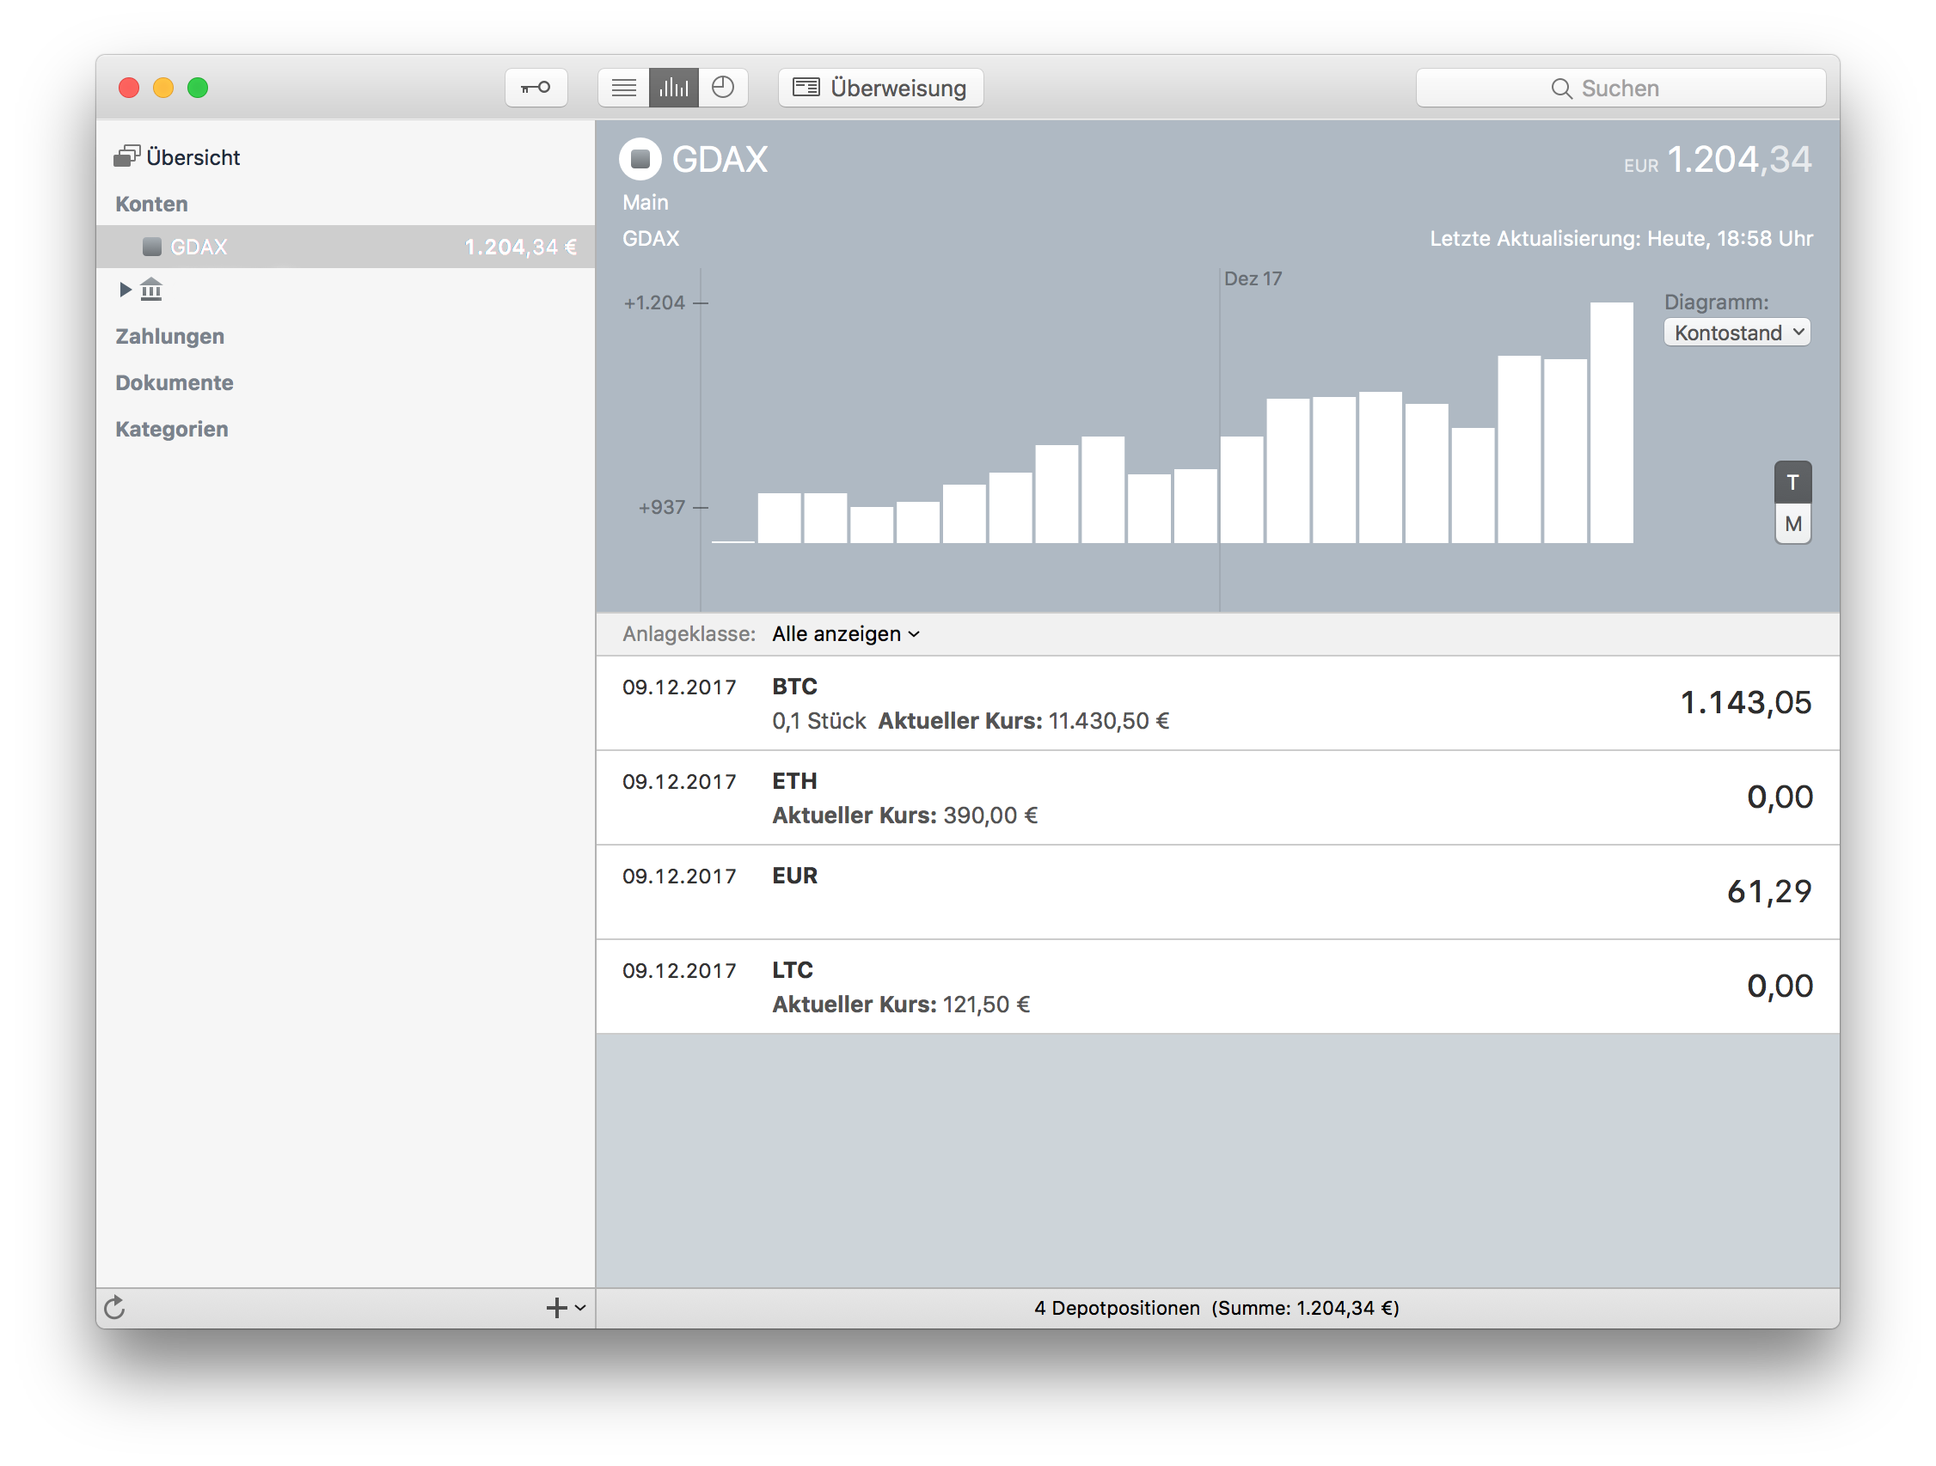Click the red close window button
Image resolution: width=1936 pixels, height=1466 pixels.
(x=129, y=88)
